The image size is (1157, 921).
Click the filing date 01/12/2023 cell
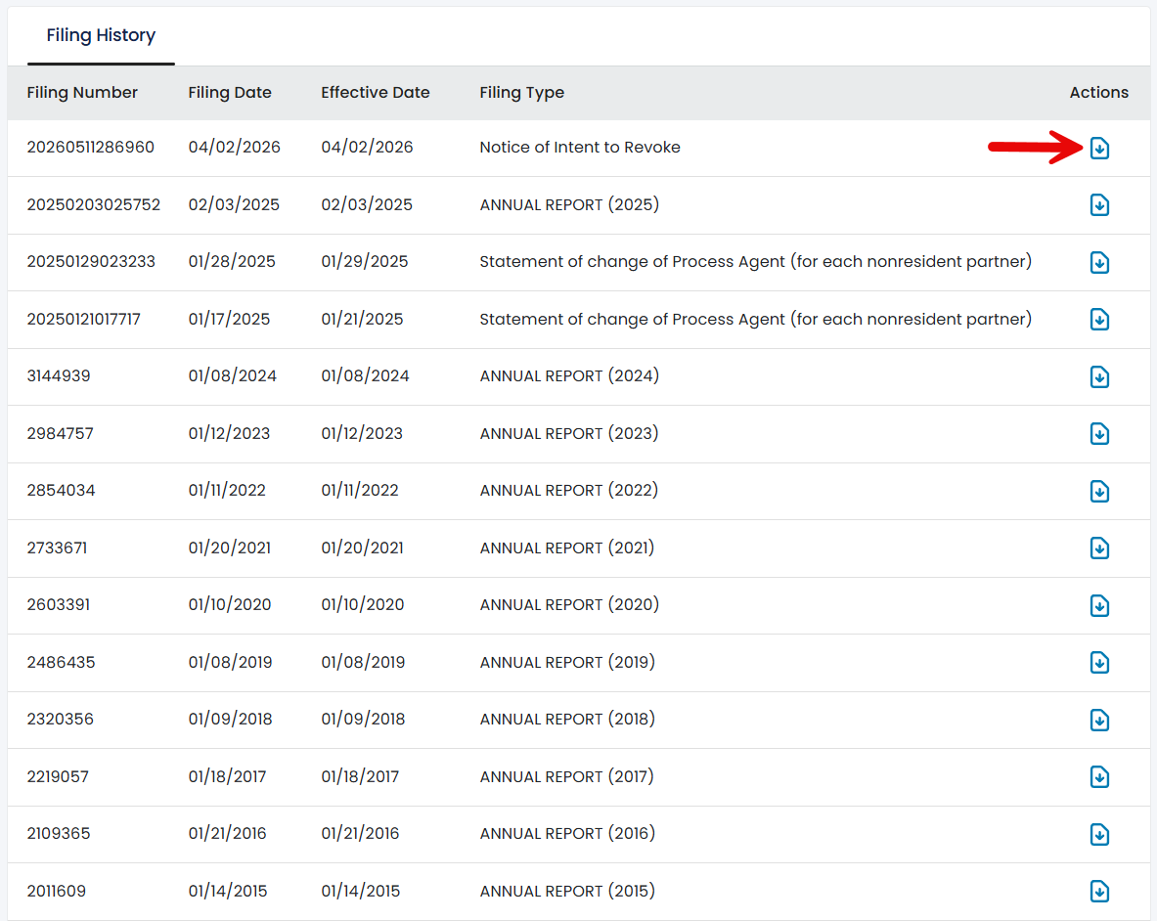coord(229,433)
